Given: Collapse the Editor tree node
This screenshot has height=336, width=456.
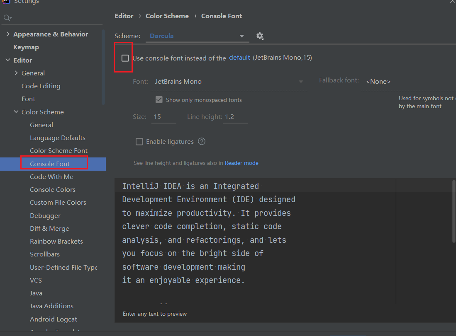Looking at the screenshot, I should pyautogui.click(x=8, y=60).
